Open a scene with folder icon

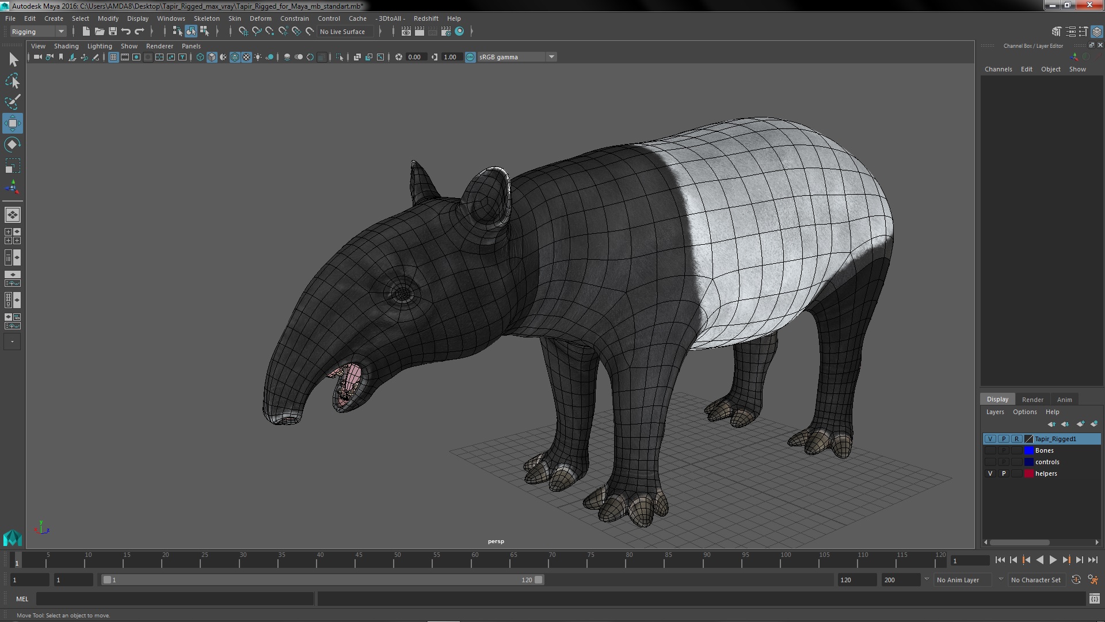(100, 32)
